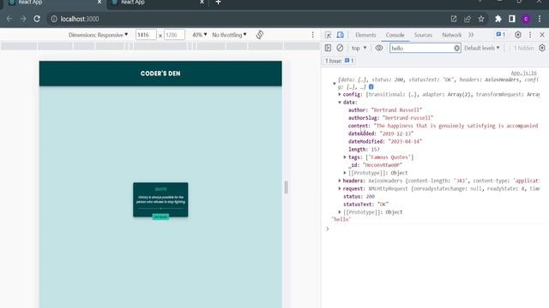Expand the headers AxiosHeaders property

(340, 181)
